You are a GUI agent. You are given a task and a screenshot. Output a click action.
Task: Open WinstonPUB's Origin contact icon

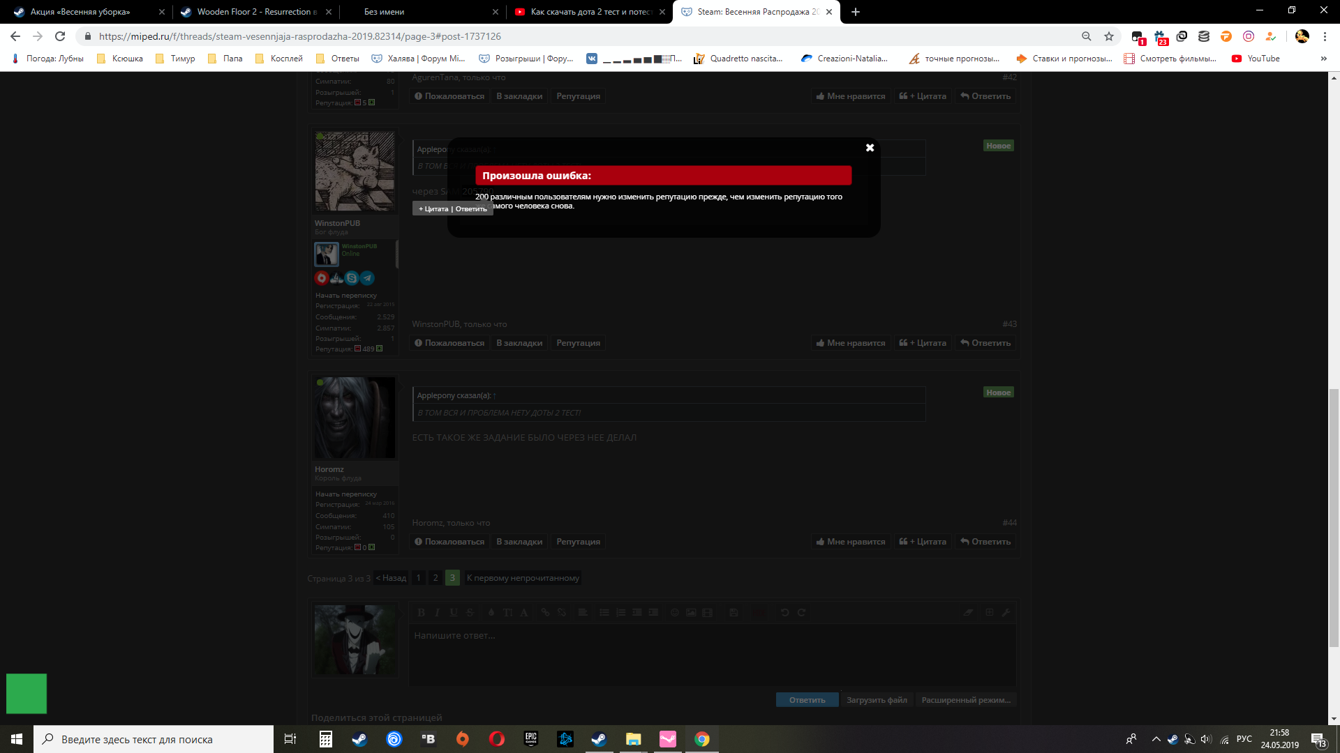pyautogui.click(x=322, y=278)
